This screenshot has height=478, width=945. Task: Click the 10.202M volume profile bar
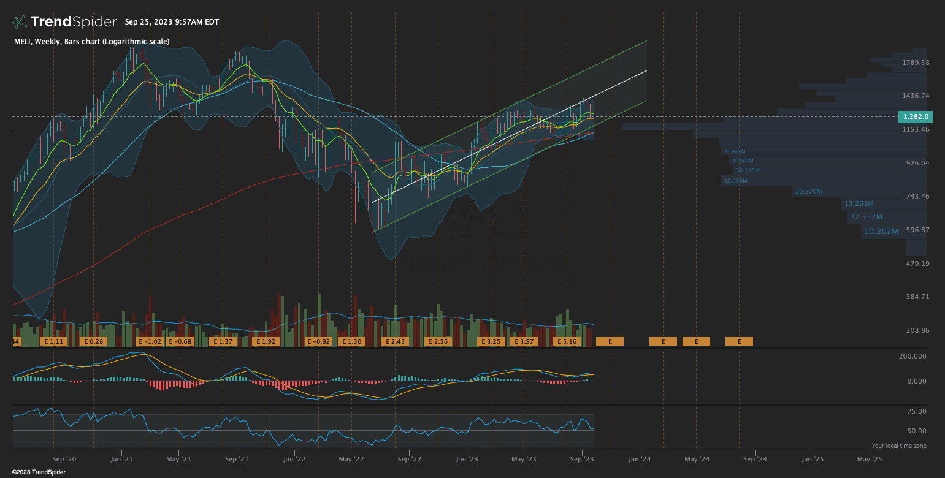[882, 232]
